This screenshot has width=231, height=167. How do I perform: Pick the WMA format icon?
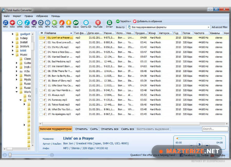point(20,24)
